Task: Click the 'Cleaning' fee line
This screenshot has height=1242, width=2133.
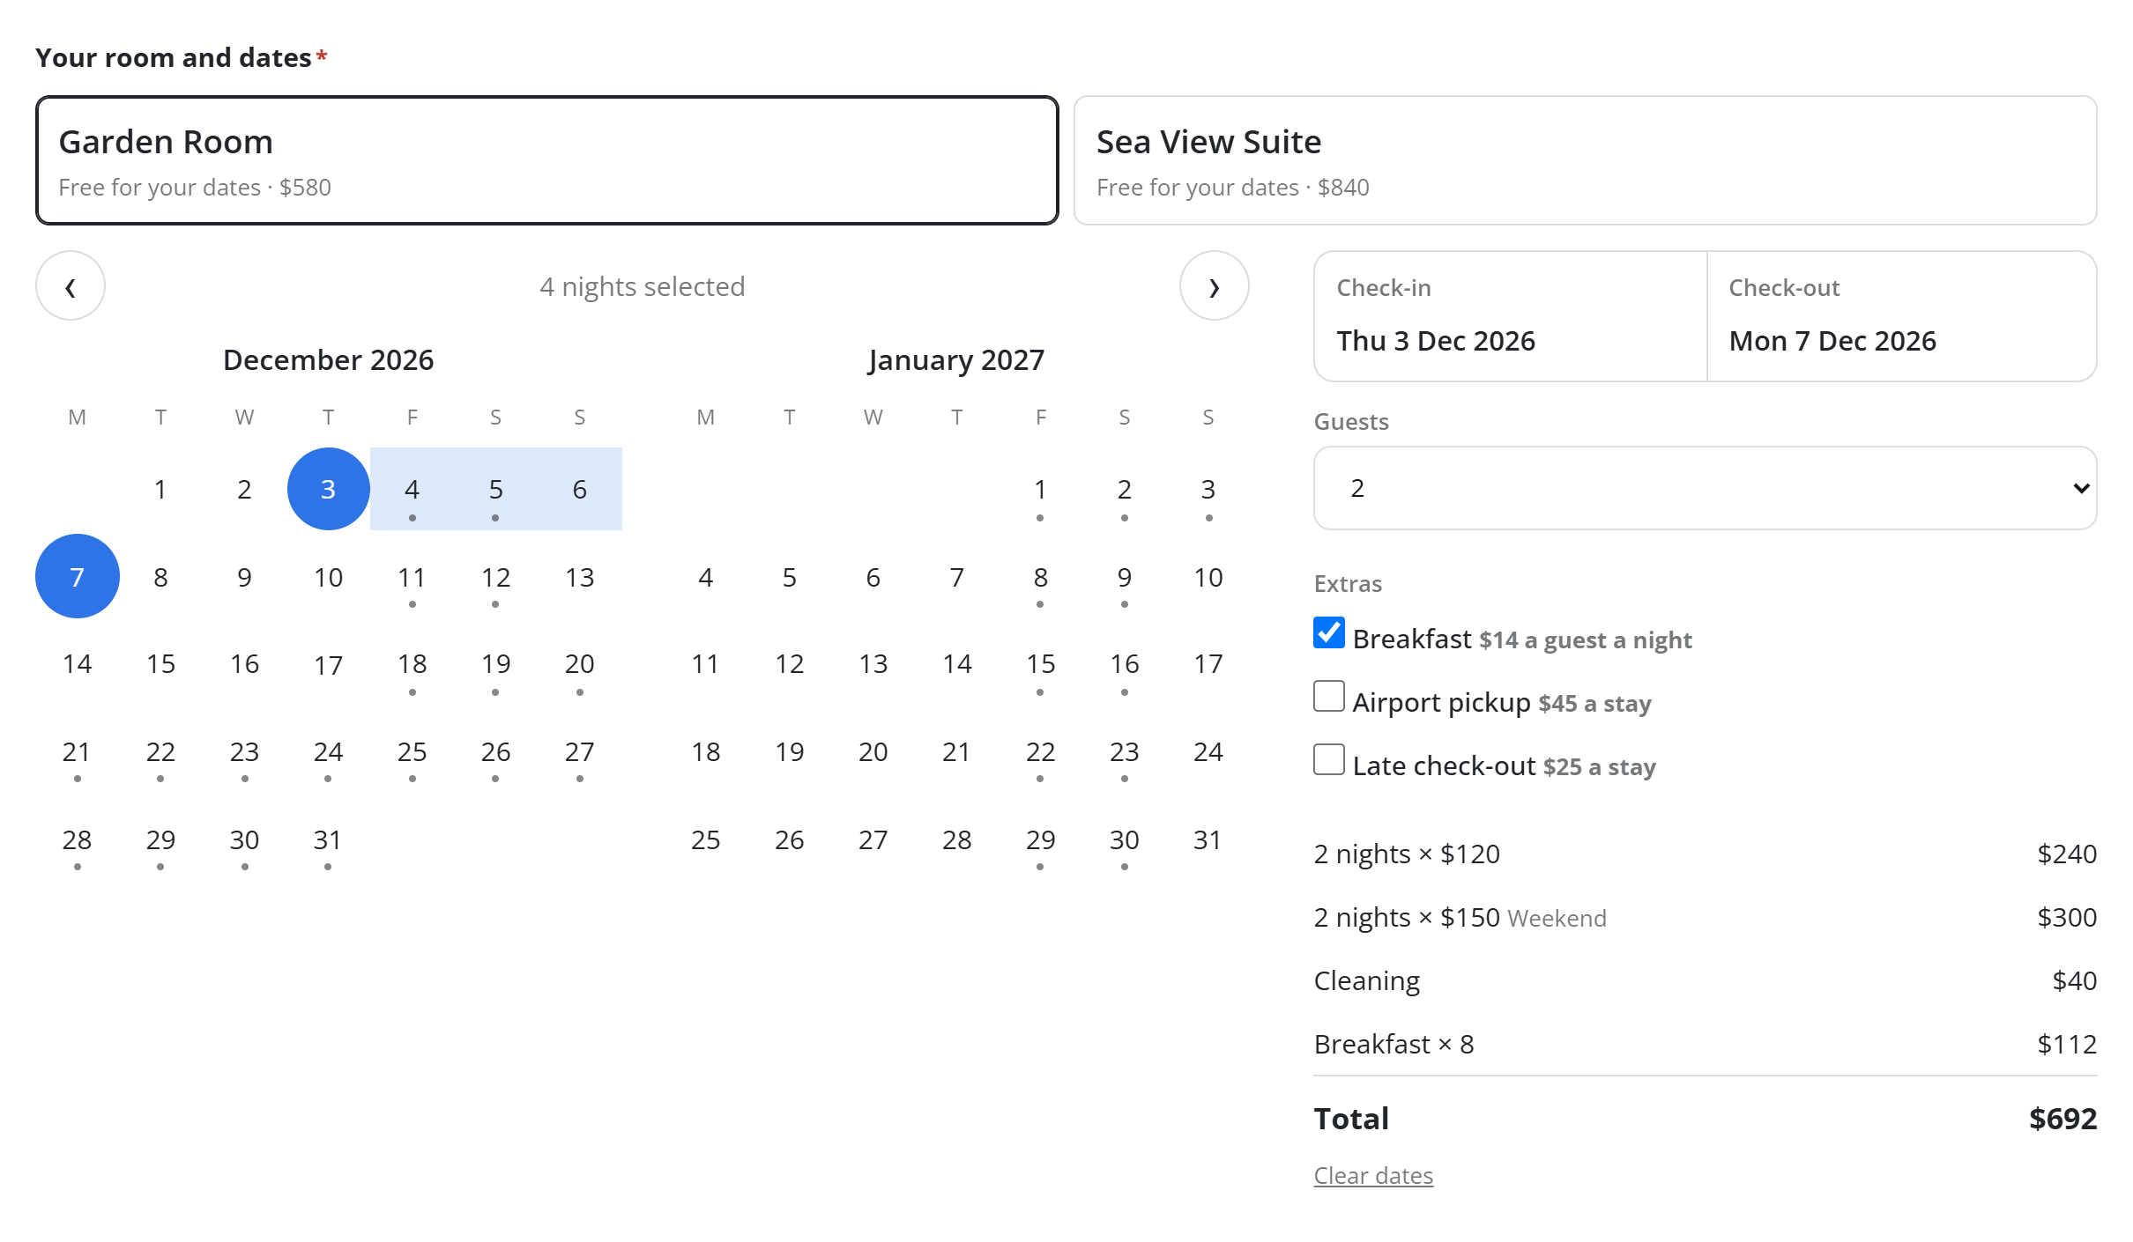Action: (1705, 980)
